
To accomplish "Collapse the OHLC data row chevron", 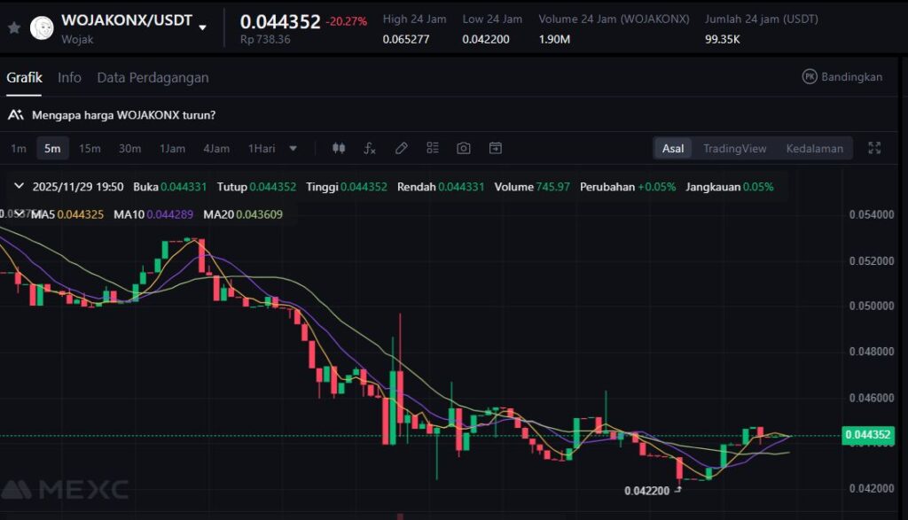I will [x=19, y=187].
